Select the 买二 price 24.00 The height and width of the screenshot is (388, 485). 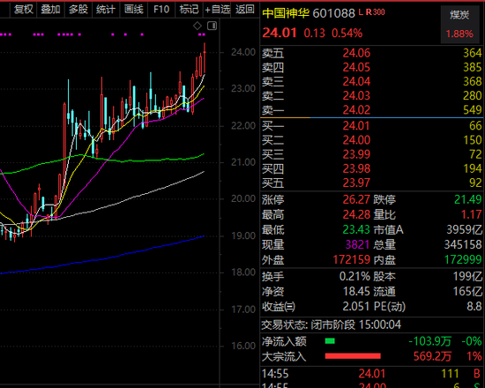[x=356, y=140]
